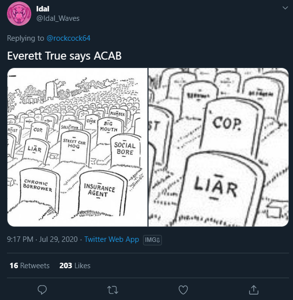The width and height of the screenshot is (293, 300).
Task: Expand the tweet options chevron
Action: 285,8
